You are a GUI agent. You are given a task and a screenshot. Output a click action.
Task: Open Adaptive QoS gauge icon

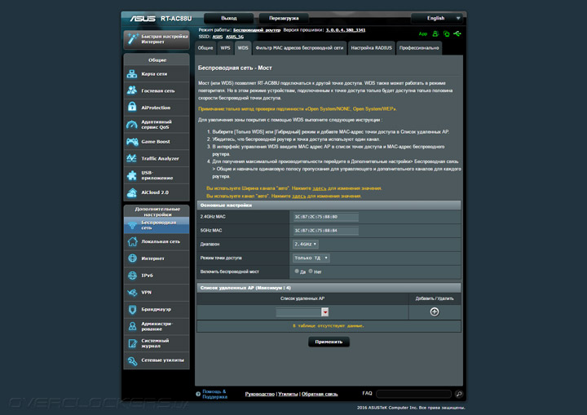pyautogui.click(x=132, y=125)
